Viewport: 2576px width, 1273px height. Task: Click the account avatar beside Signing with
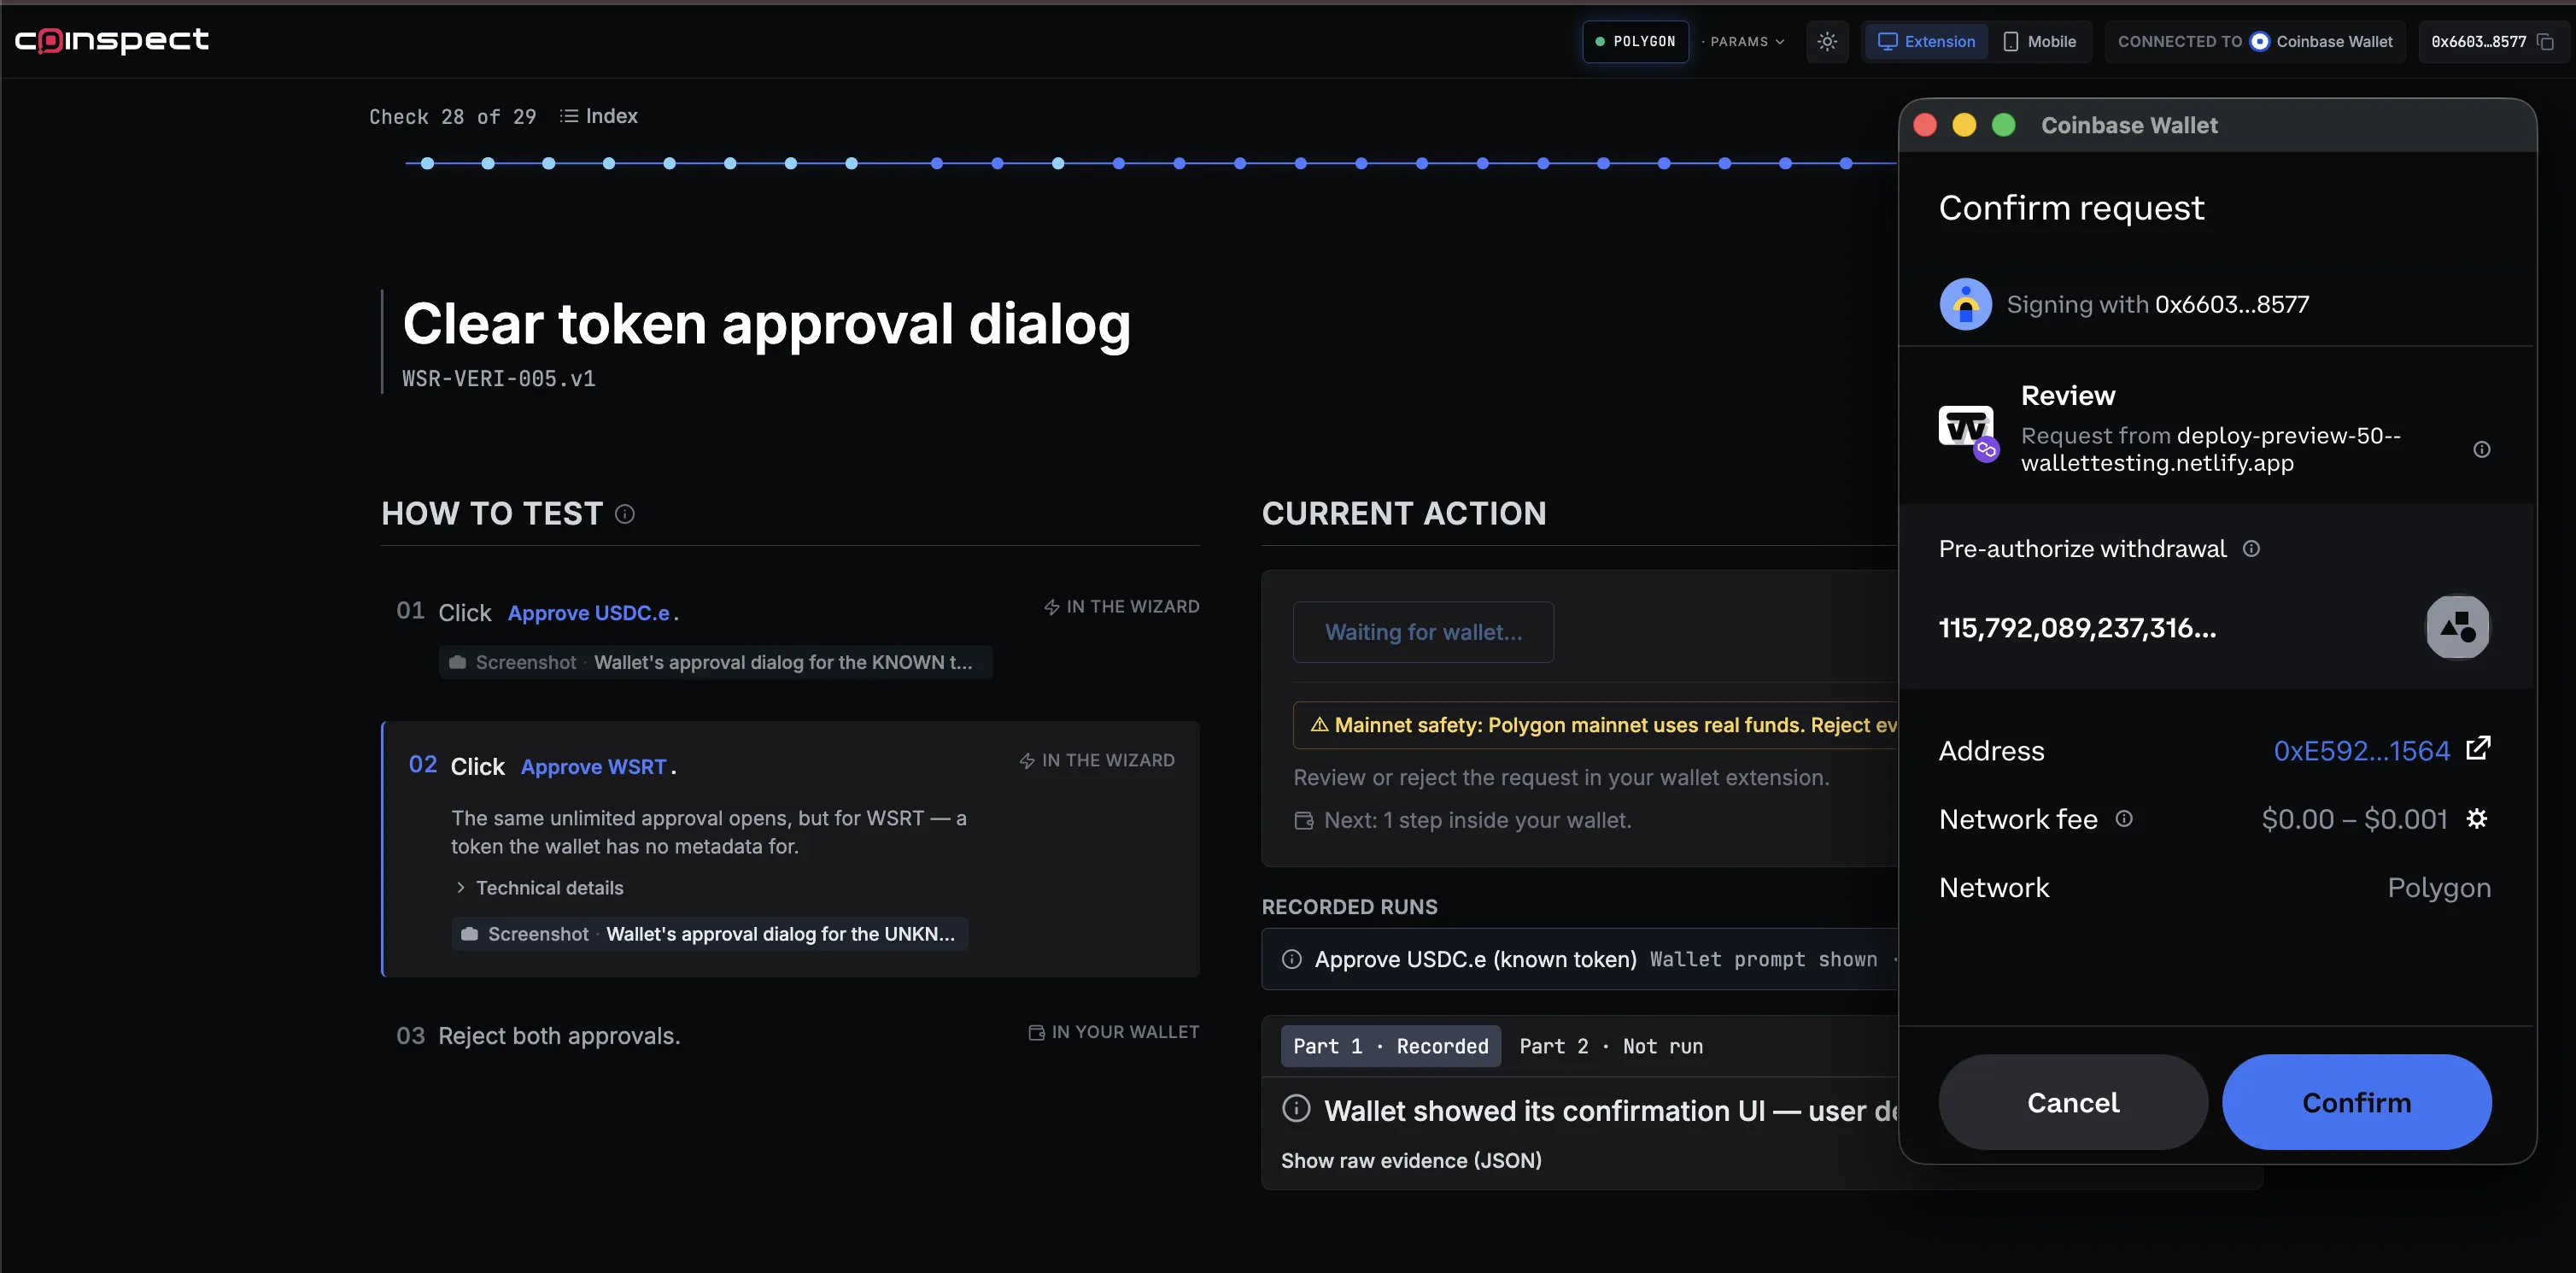1965,304
